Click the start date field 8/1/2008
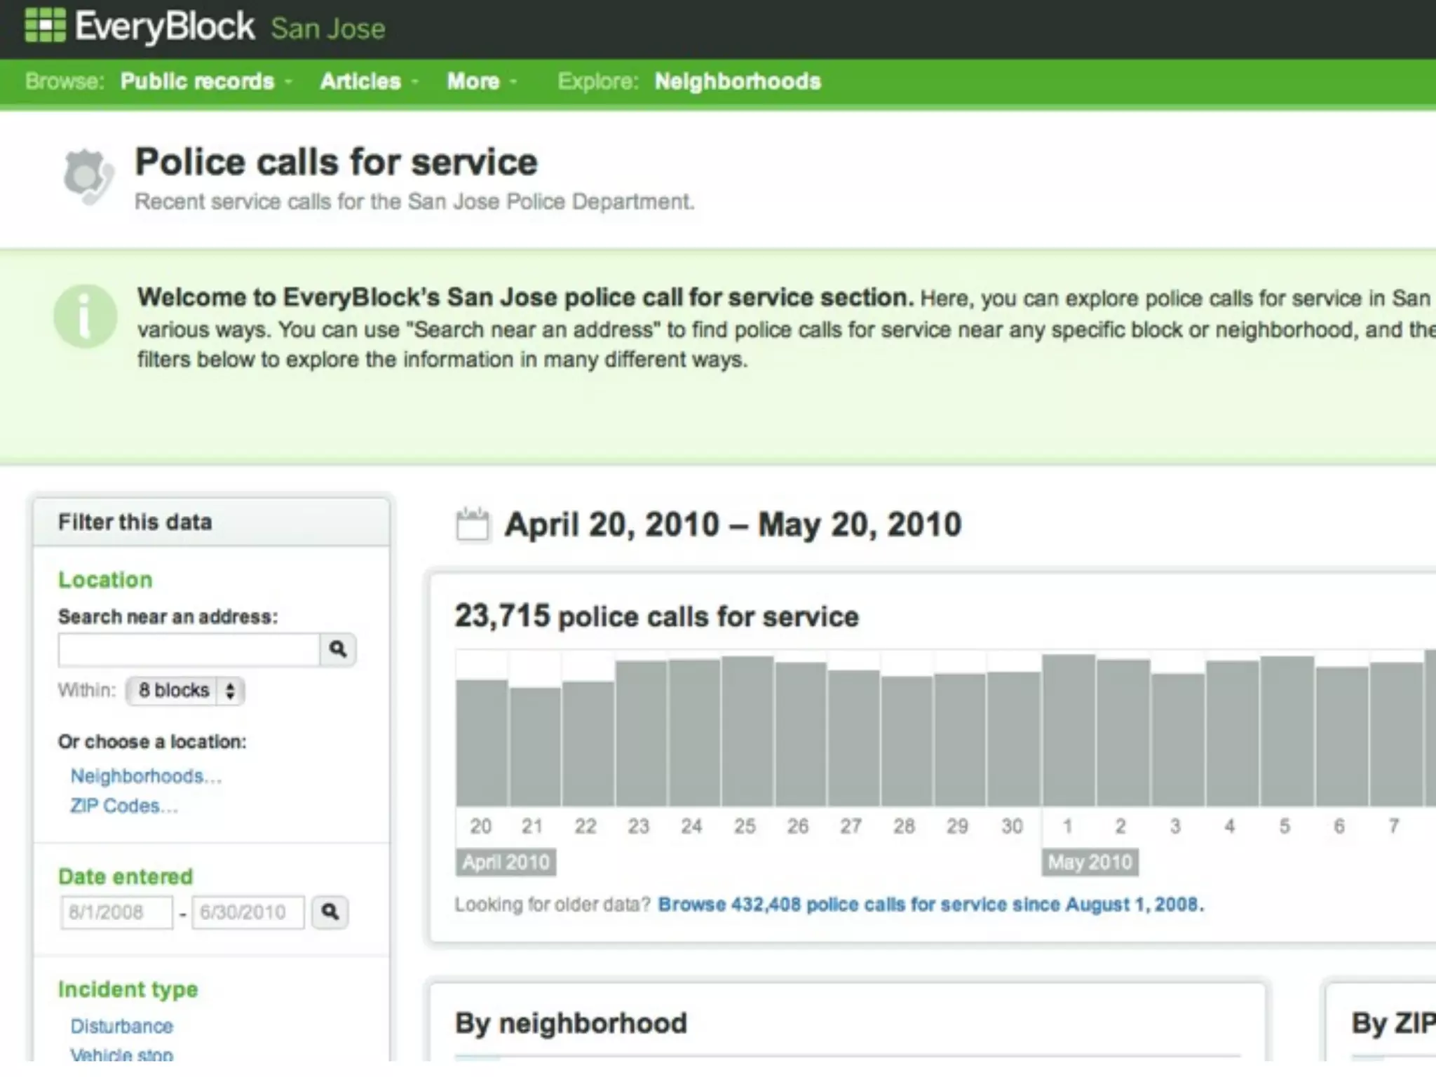The height and width of the screenshot is (1077, 1436). pos(116,912)
